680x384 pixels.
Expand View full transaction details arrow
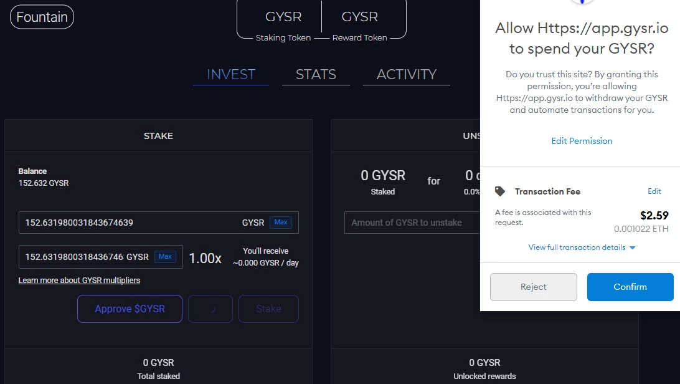[632, 247]
